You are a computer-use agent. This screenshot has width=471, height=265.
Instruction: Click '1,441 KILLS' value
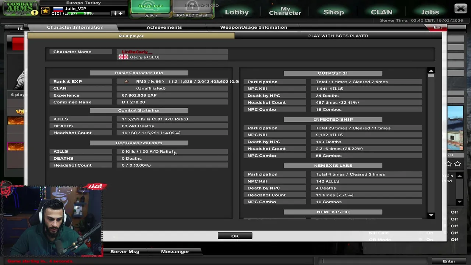coord(329,89)
